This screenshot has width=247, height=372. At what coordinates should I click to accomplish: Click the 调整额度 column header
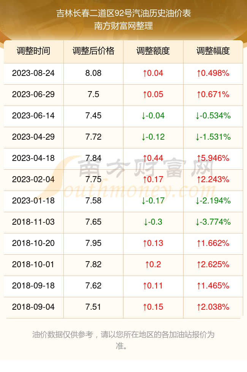153,51
